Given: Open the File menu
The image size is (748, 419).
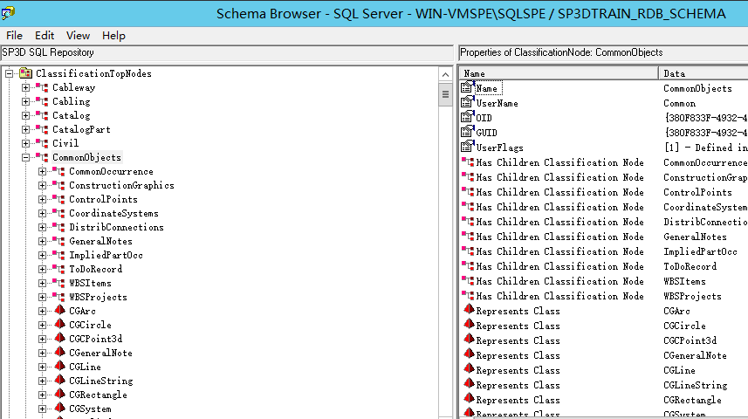Looking at the screenshot, I should coord(14,35).
